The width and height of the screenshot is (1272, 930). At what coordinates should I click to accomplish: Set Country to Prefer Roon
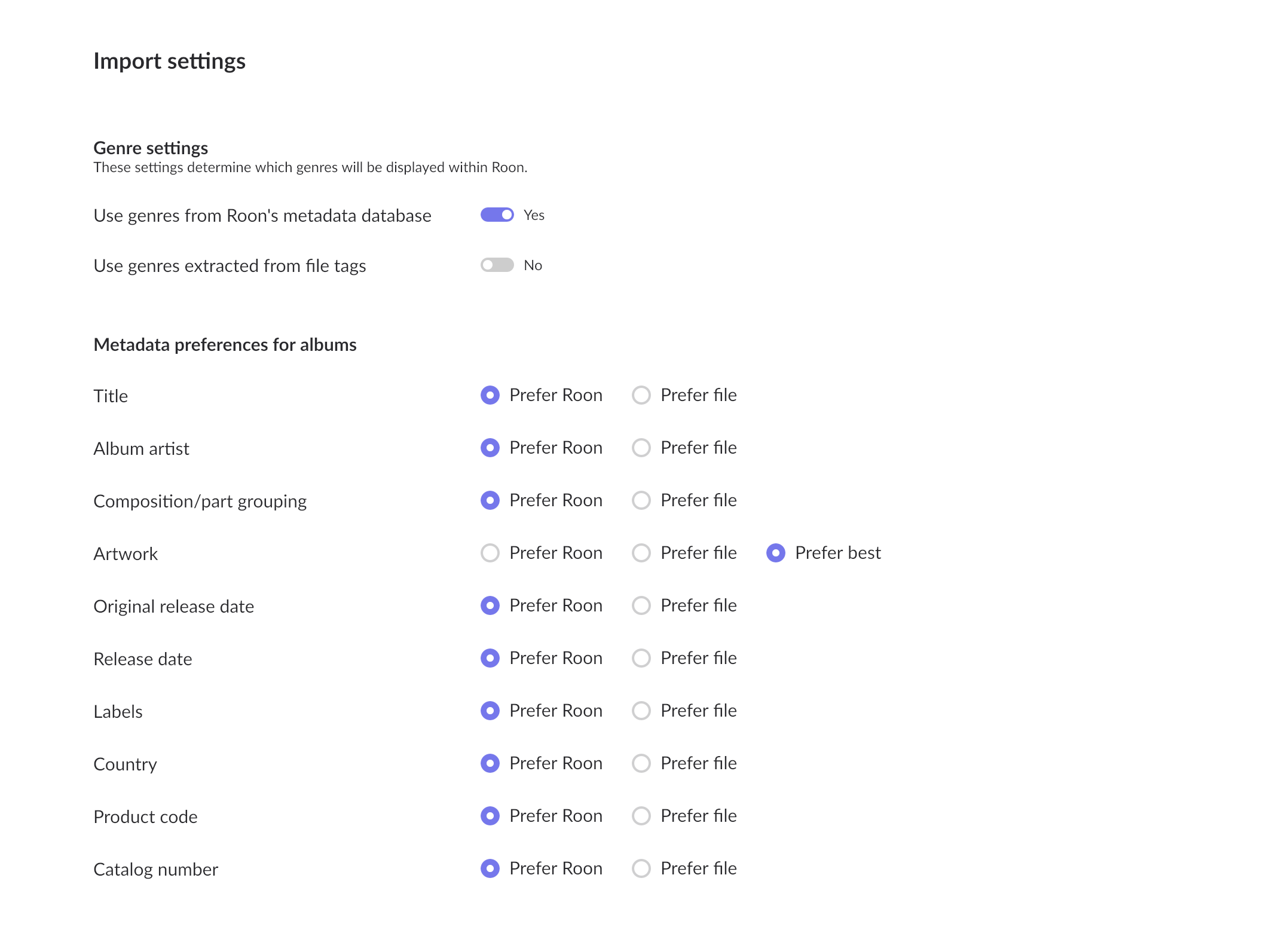coord(490,763)
